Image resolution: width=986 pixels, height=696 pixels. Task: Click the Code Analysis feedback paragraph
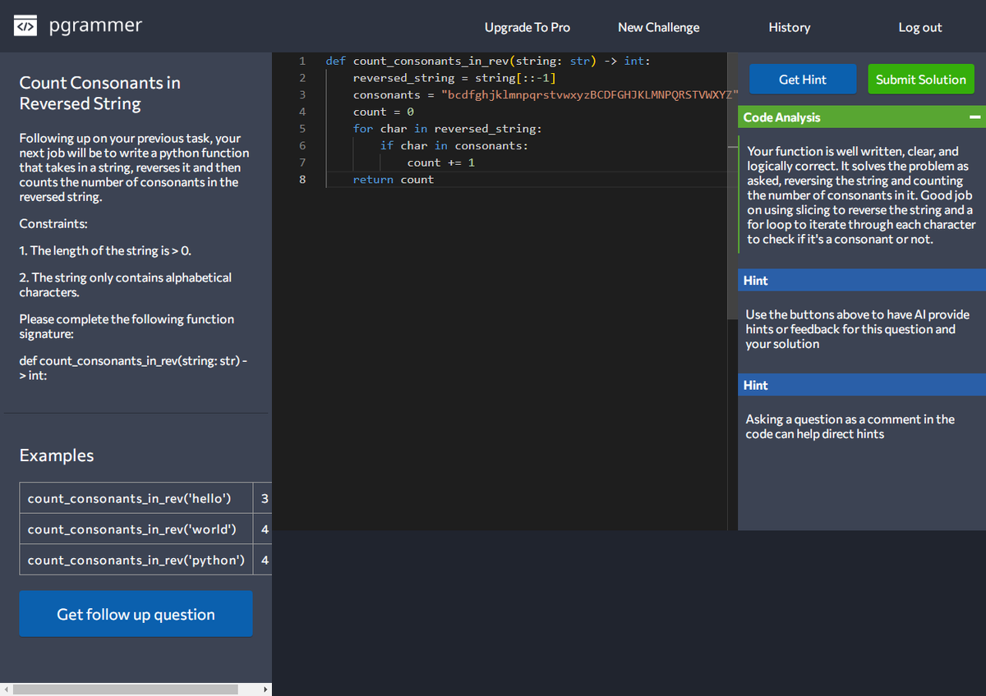(861, 195)
